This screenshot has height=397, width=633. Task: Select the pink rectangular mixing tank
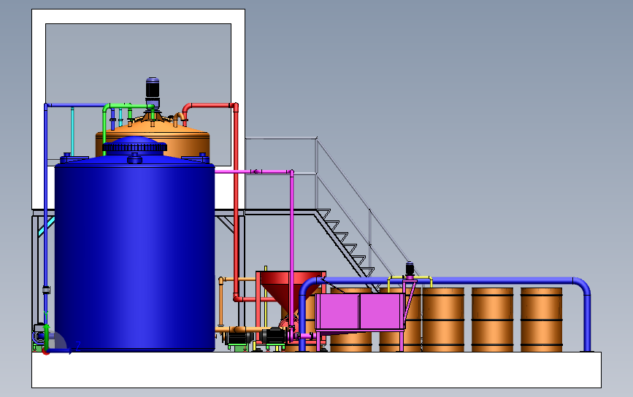pos(359,312)
